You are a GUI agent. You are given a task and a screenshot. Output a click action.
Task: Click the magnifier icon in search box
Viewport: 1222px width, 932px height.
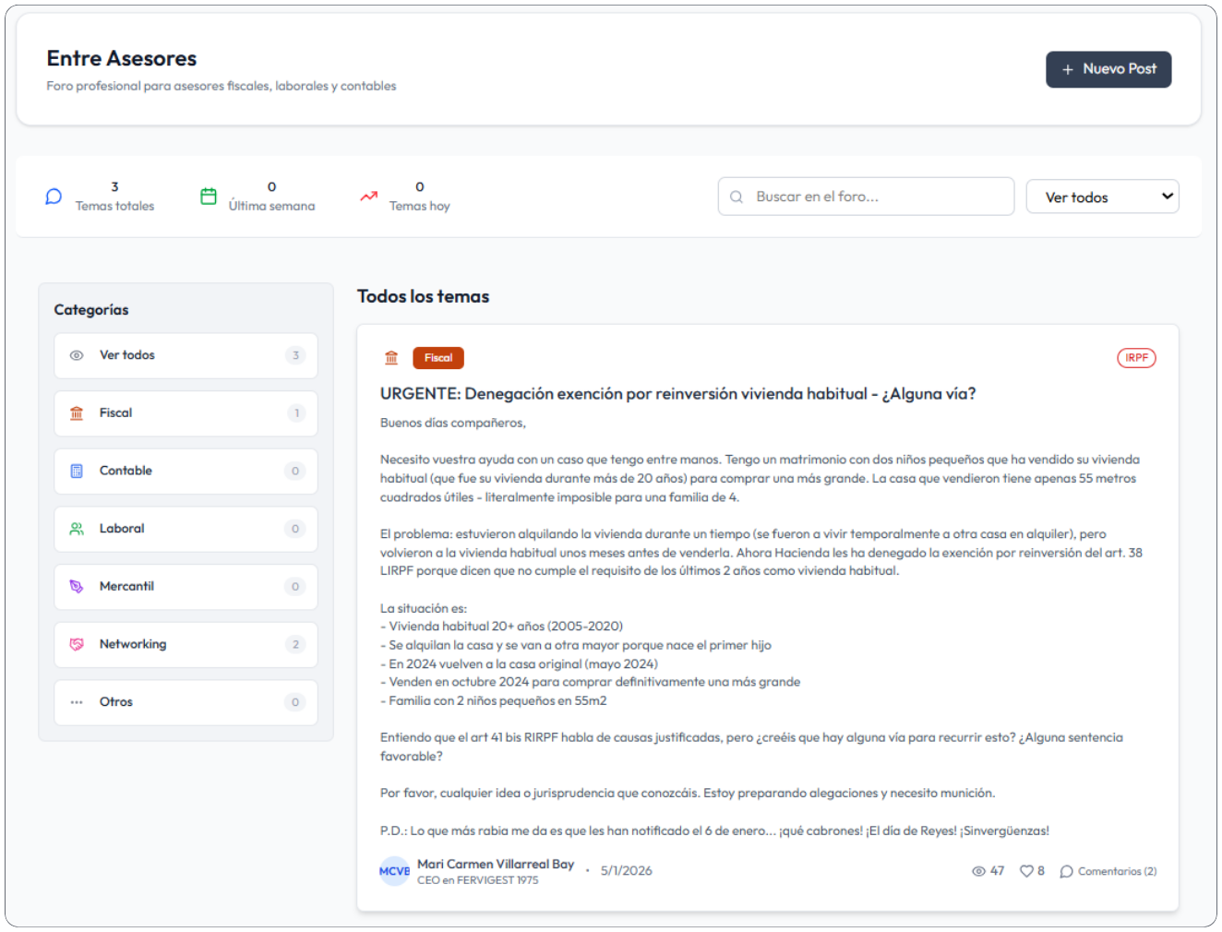tap(737, 197)
